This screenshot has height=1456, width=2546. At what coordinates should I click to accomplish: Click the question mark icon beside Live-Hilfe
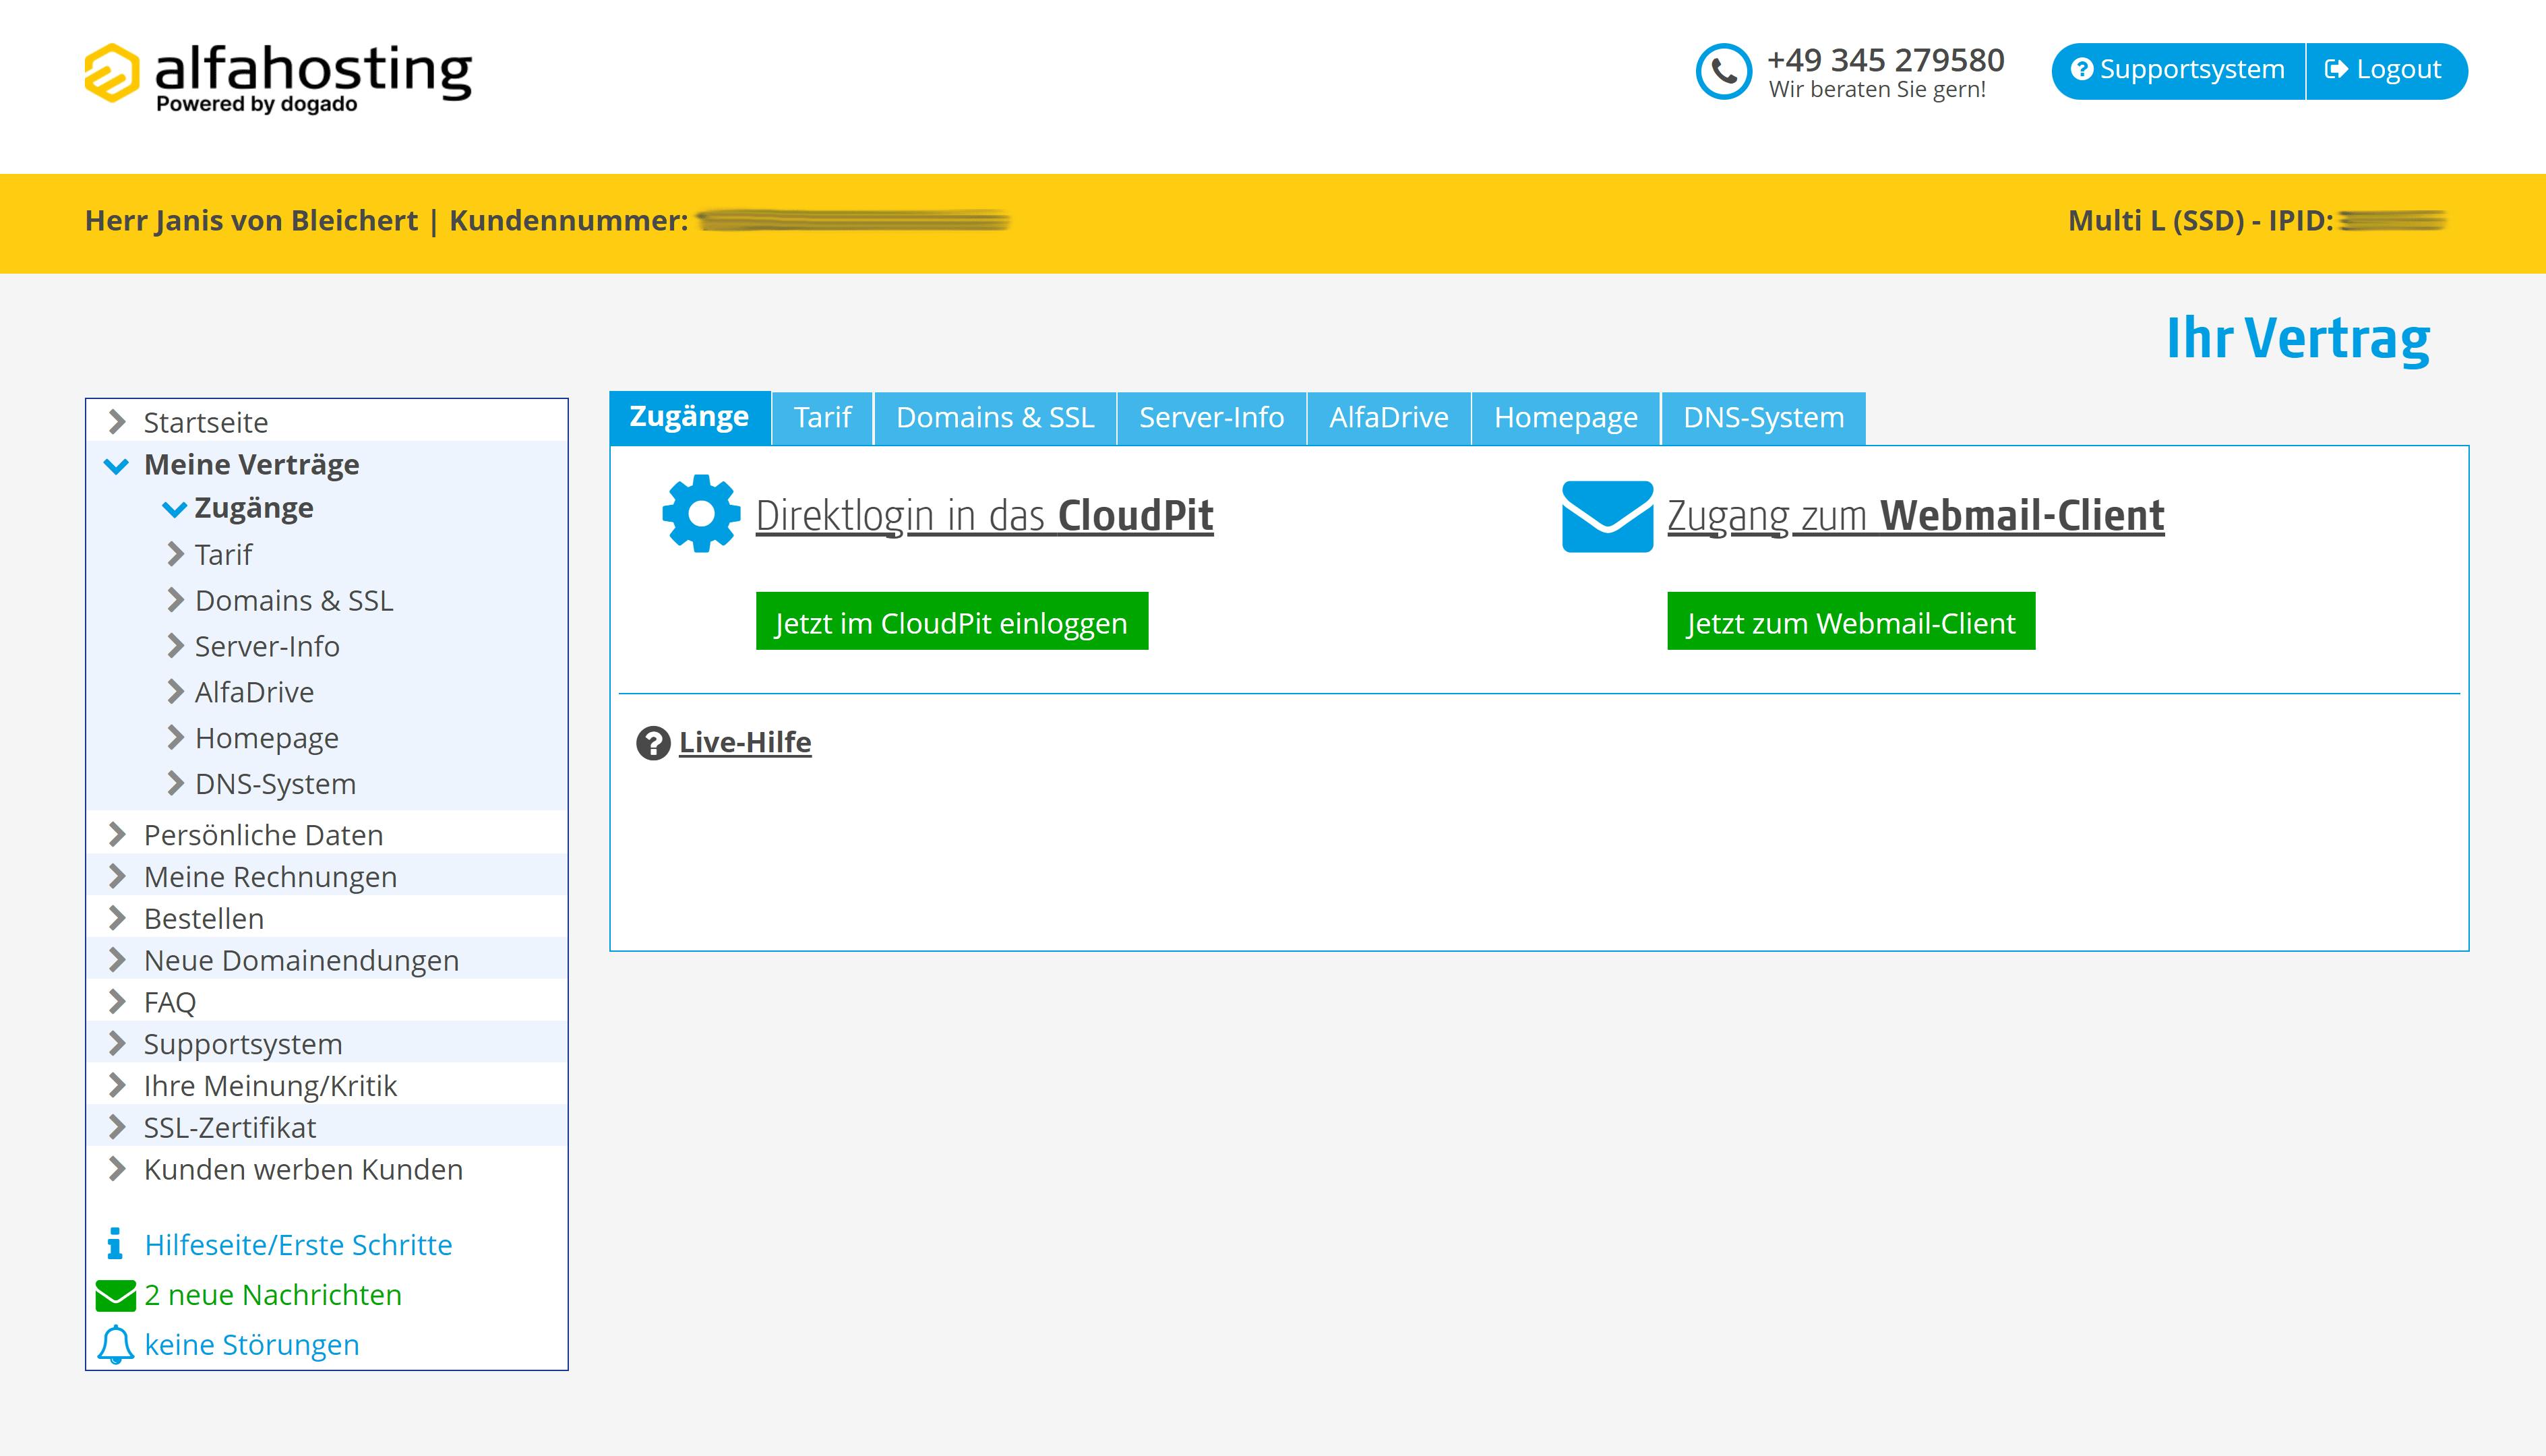653,743
